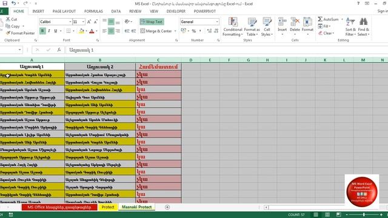Click AutoSum
388x218 pixels.
tap(328, 19)
